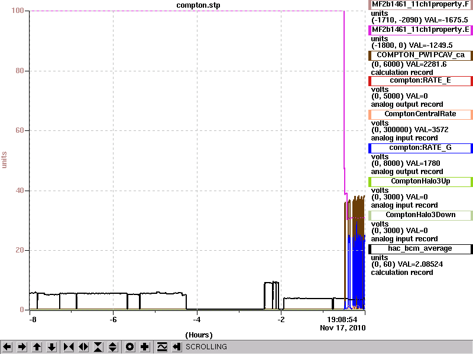Toggle scrolling mode with the arrow-bar icon
Screen dimensions: 473x354
pos(177,347)
